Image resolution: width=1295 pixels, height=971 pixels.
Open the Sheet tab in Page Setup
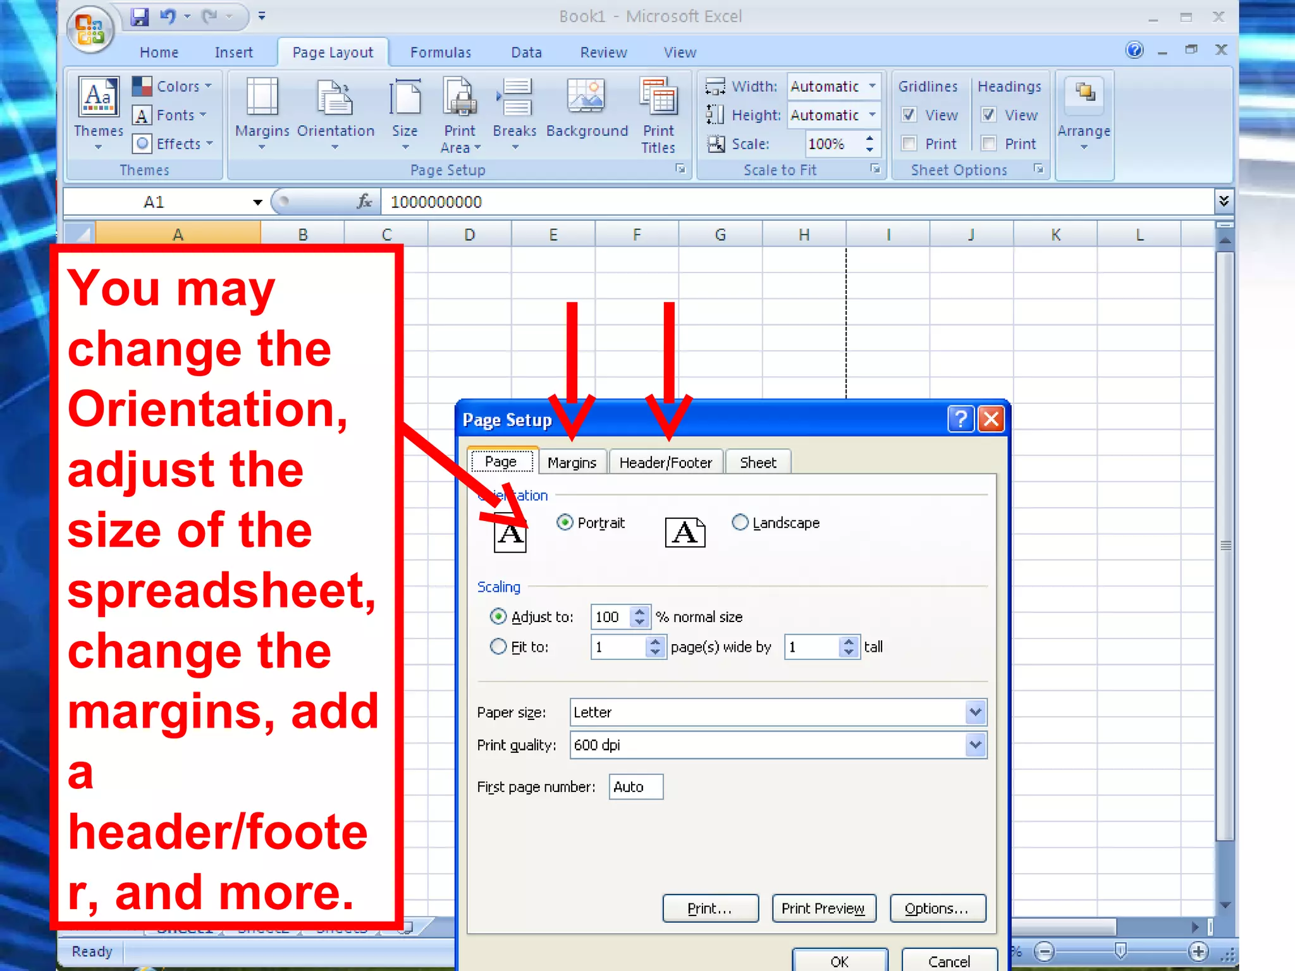click(758, 463)
